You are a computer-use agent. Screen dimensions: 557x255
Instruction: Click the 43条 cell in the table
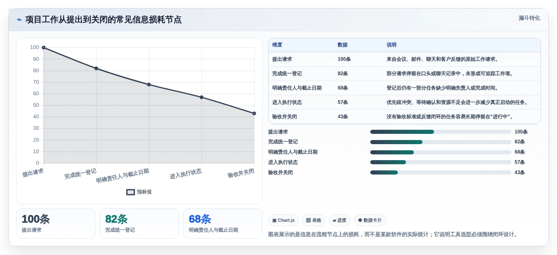343,117
